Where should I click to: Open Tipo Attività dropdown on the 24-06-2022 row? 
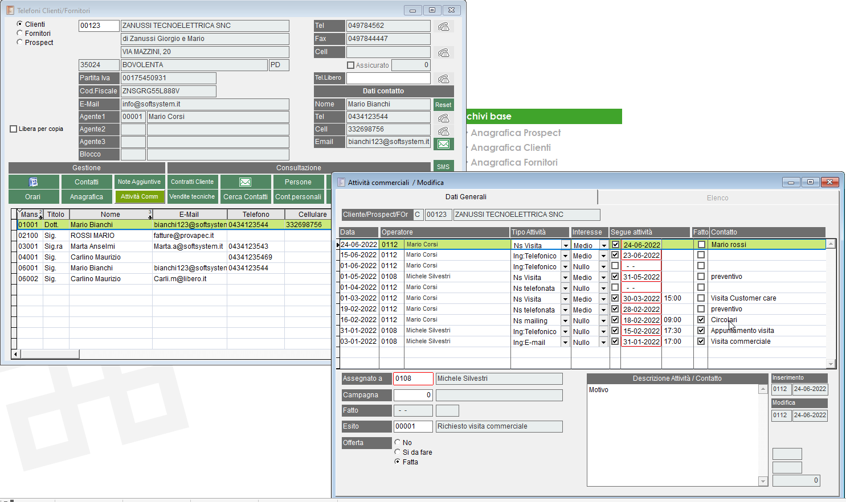[566, 245]
